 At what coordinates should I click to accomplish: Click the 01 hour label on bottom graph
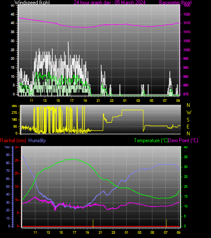(x=127, y=232)
